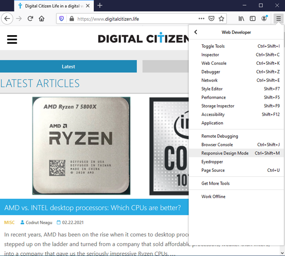285x256 pixels.
Task: Save page to Pocket
Action: 212,19
